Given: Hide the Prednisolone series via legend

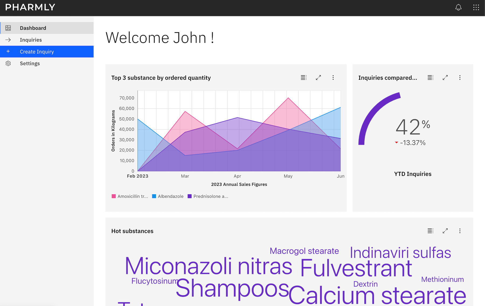Looking at the screenshot, I should coord(208,196).
